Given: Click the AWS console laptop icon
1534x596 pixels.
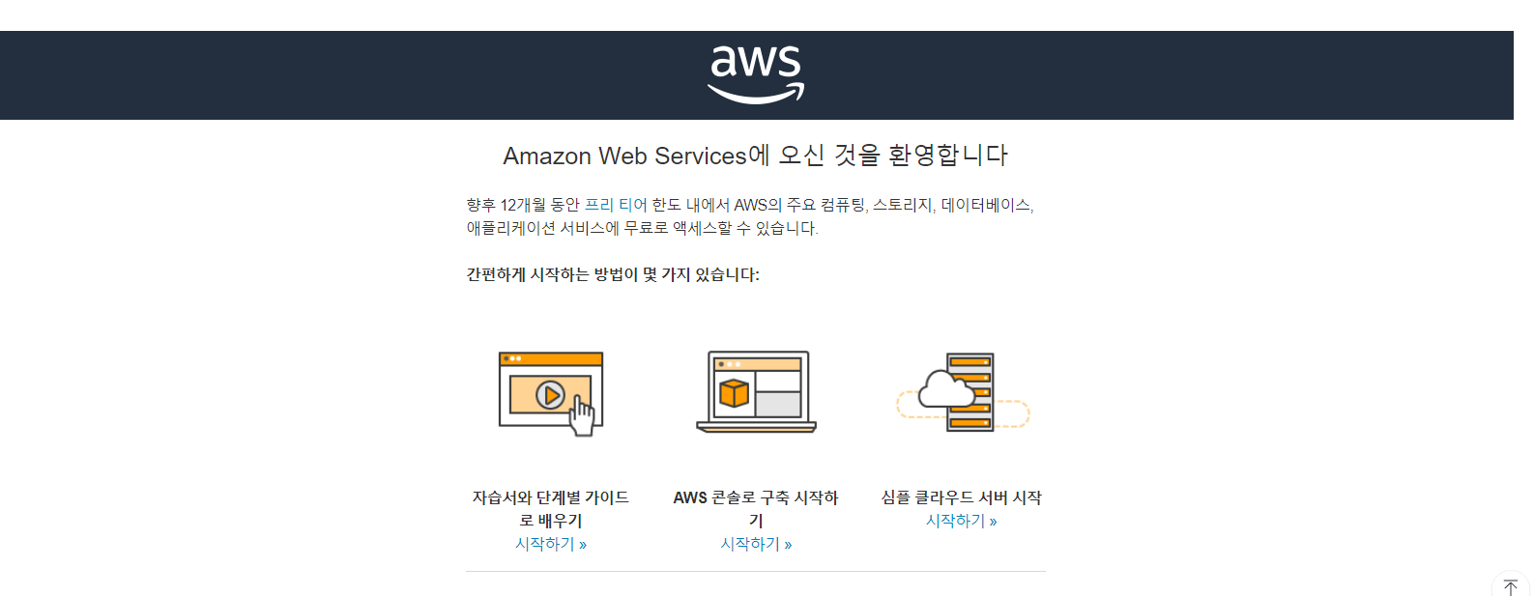Looking at the screenshot, I should (x=756, y=392).
